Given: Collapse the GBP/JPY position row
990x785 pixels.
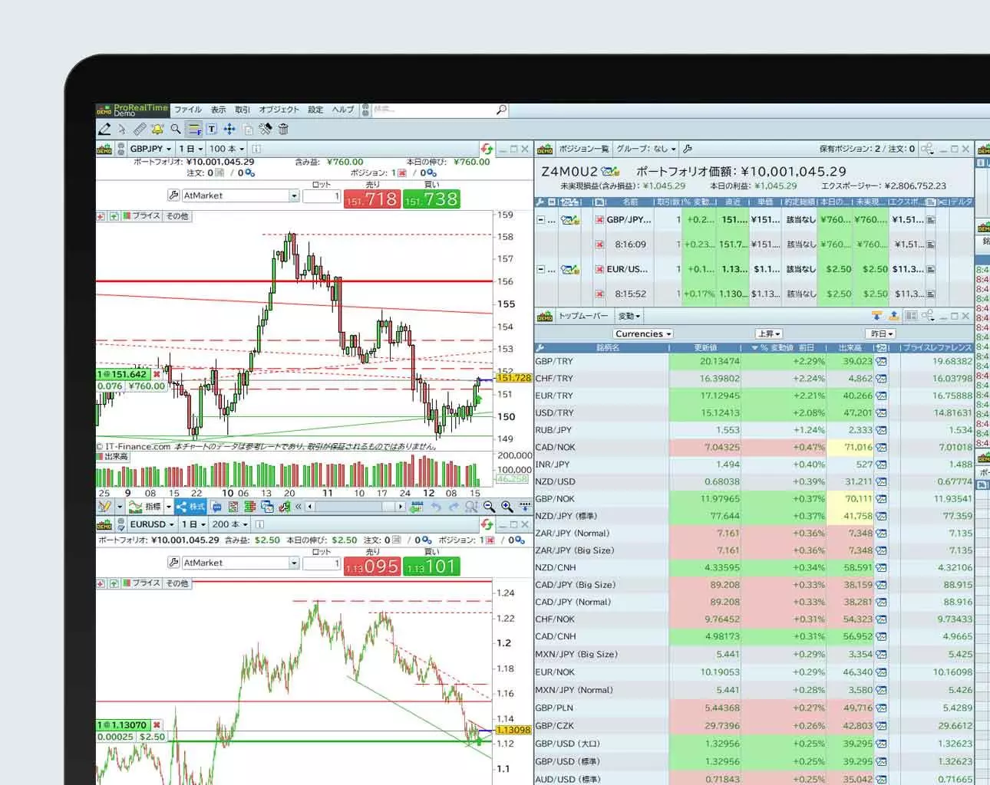Looking at the screenshot, I should point(540,220).
